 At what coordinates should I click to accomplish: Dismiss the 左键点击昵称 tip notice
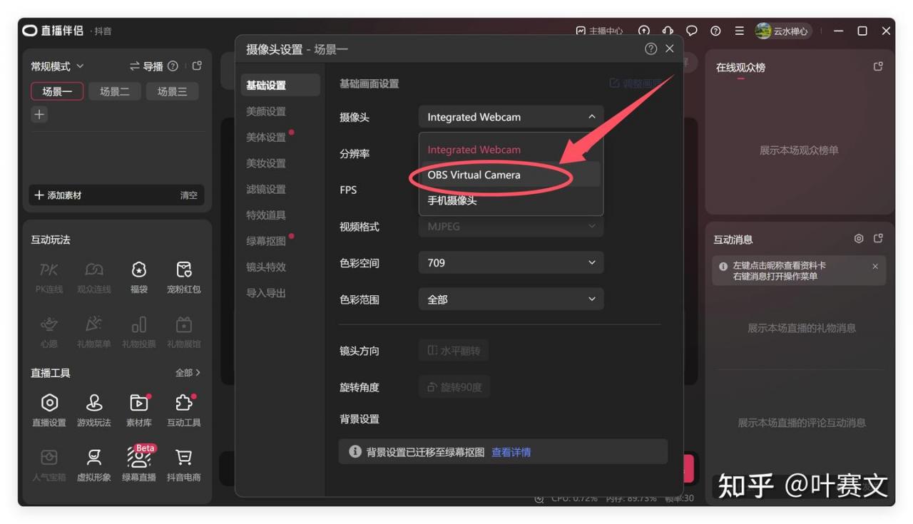[875, 266]
